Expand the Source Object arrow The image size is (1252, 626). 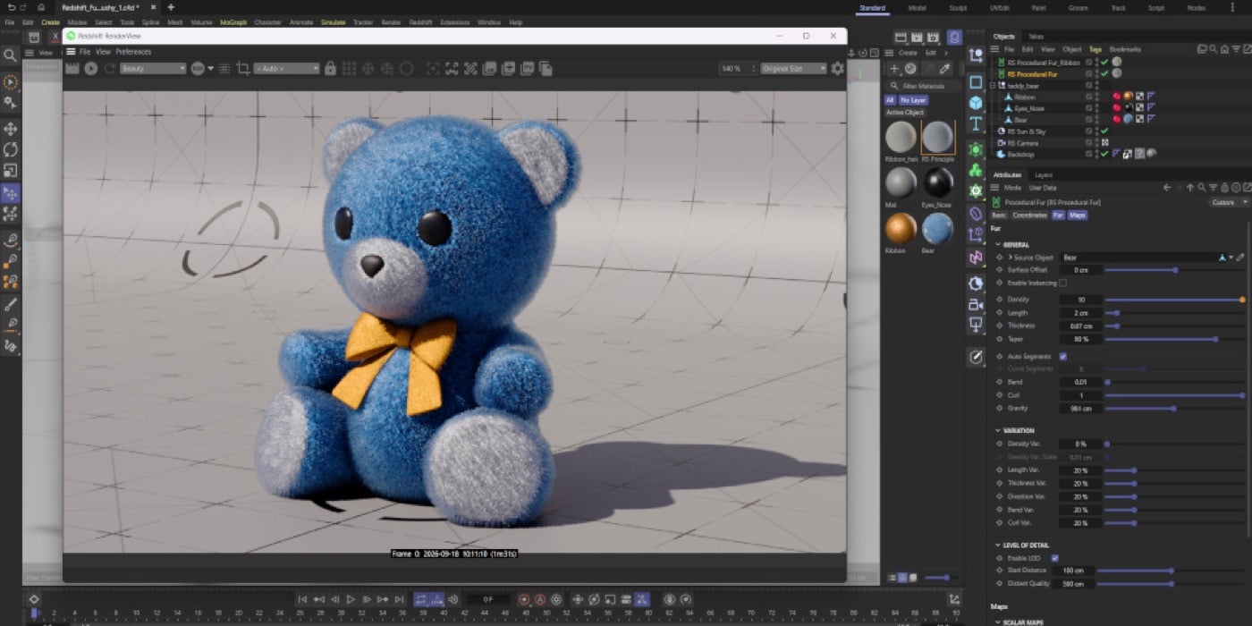pos(1010,258)
